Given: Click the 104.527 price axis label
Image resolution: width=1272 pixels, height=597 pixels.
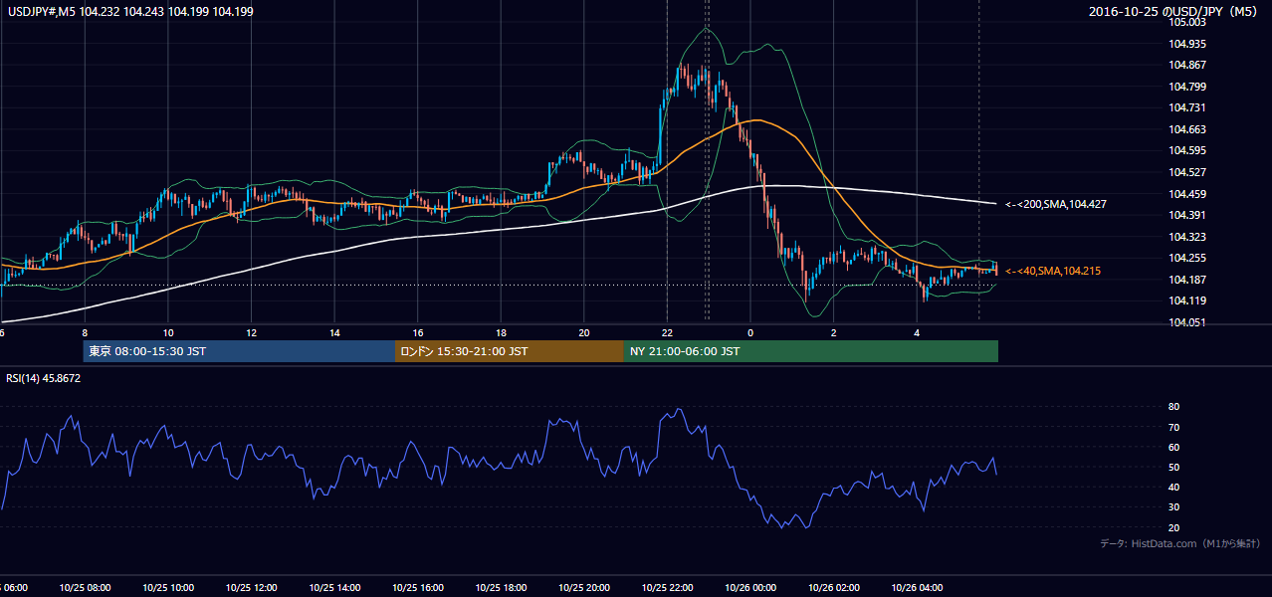Looking at the screenshot, I should (1189, 172).
